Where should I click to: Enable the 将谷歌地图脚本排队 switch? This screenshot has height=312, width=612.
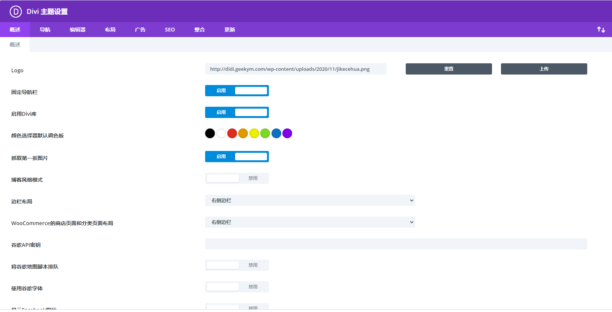237,265
